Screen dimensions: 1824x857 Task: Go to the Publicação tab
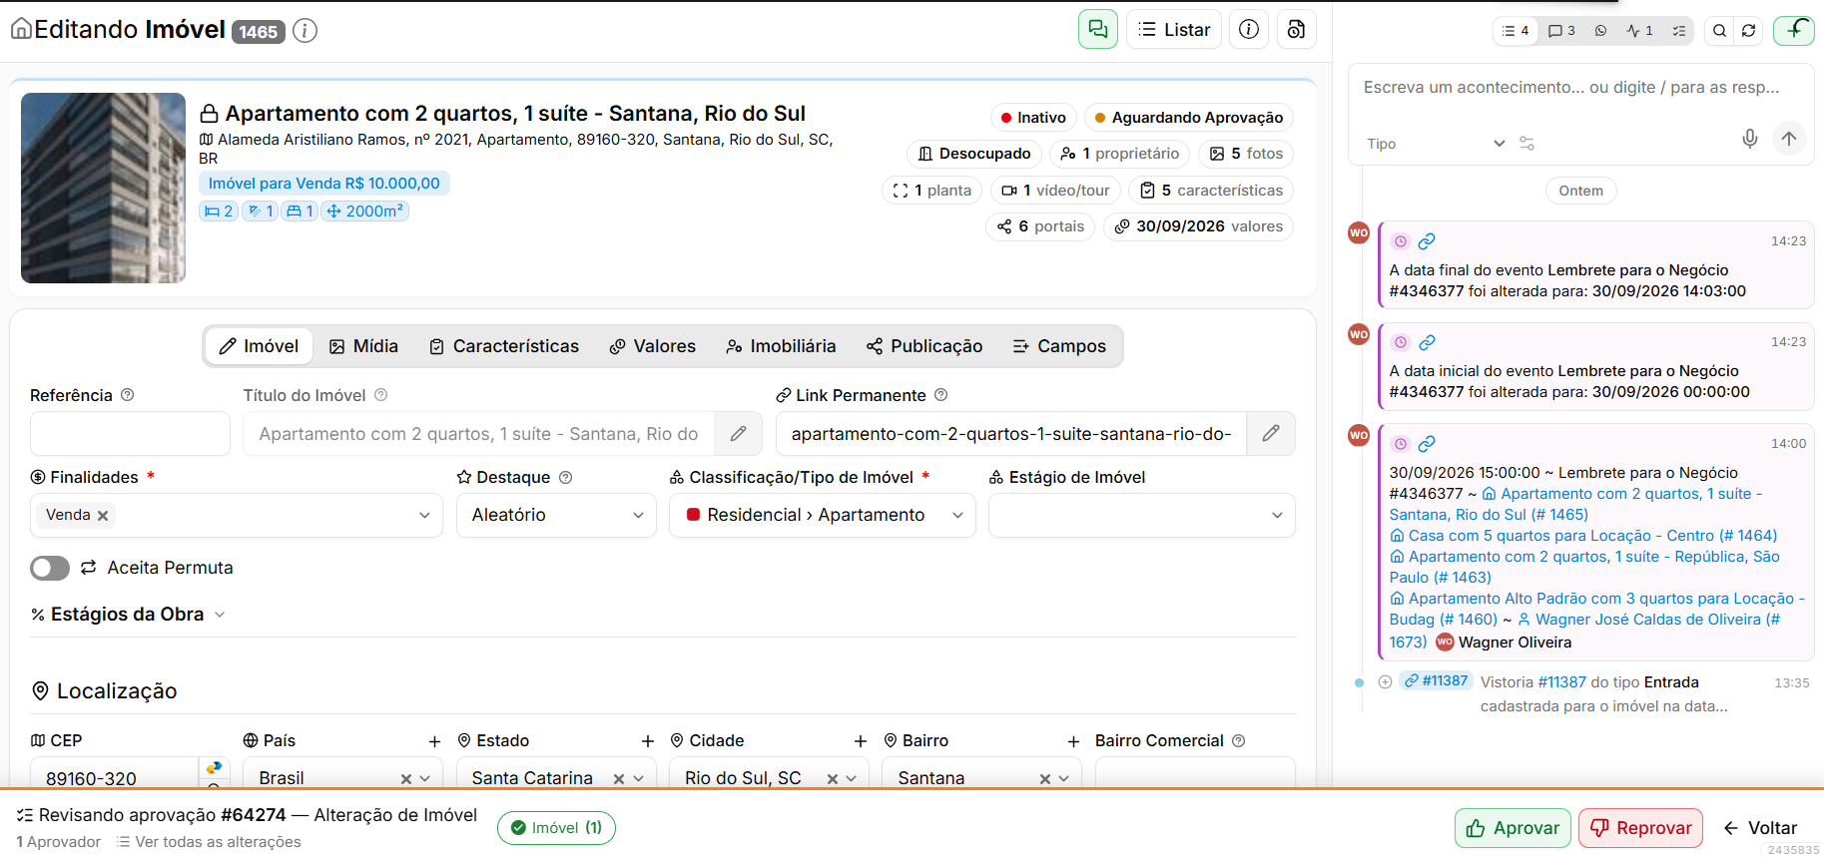pyautogui.click(x=923, y=346)
